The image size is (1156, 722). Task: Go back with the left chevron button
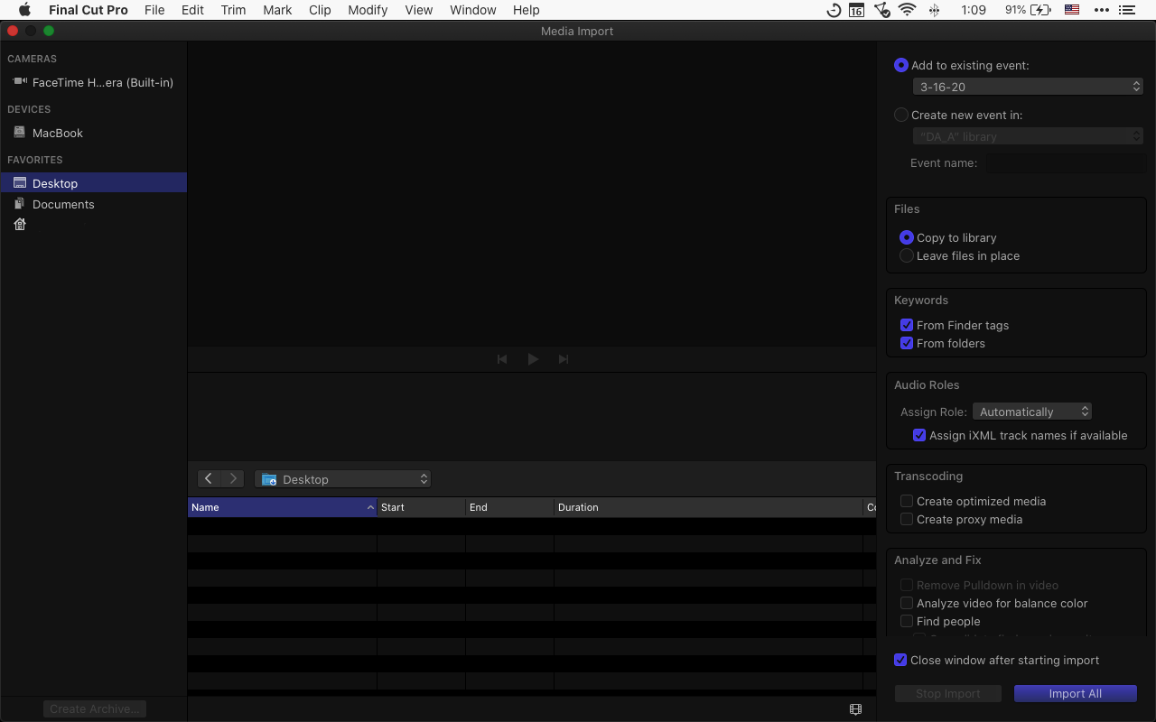click(x=209, y=478)
